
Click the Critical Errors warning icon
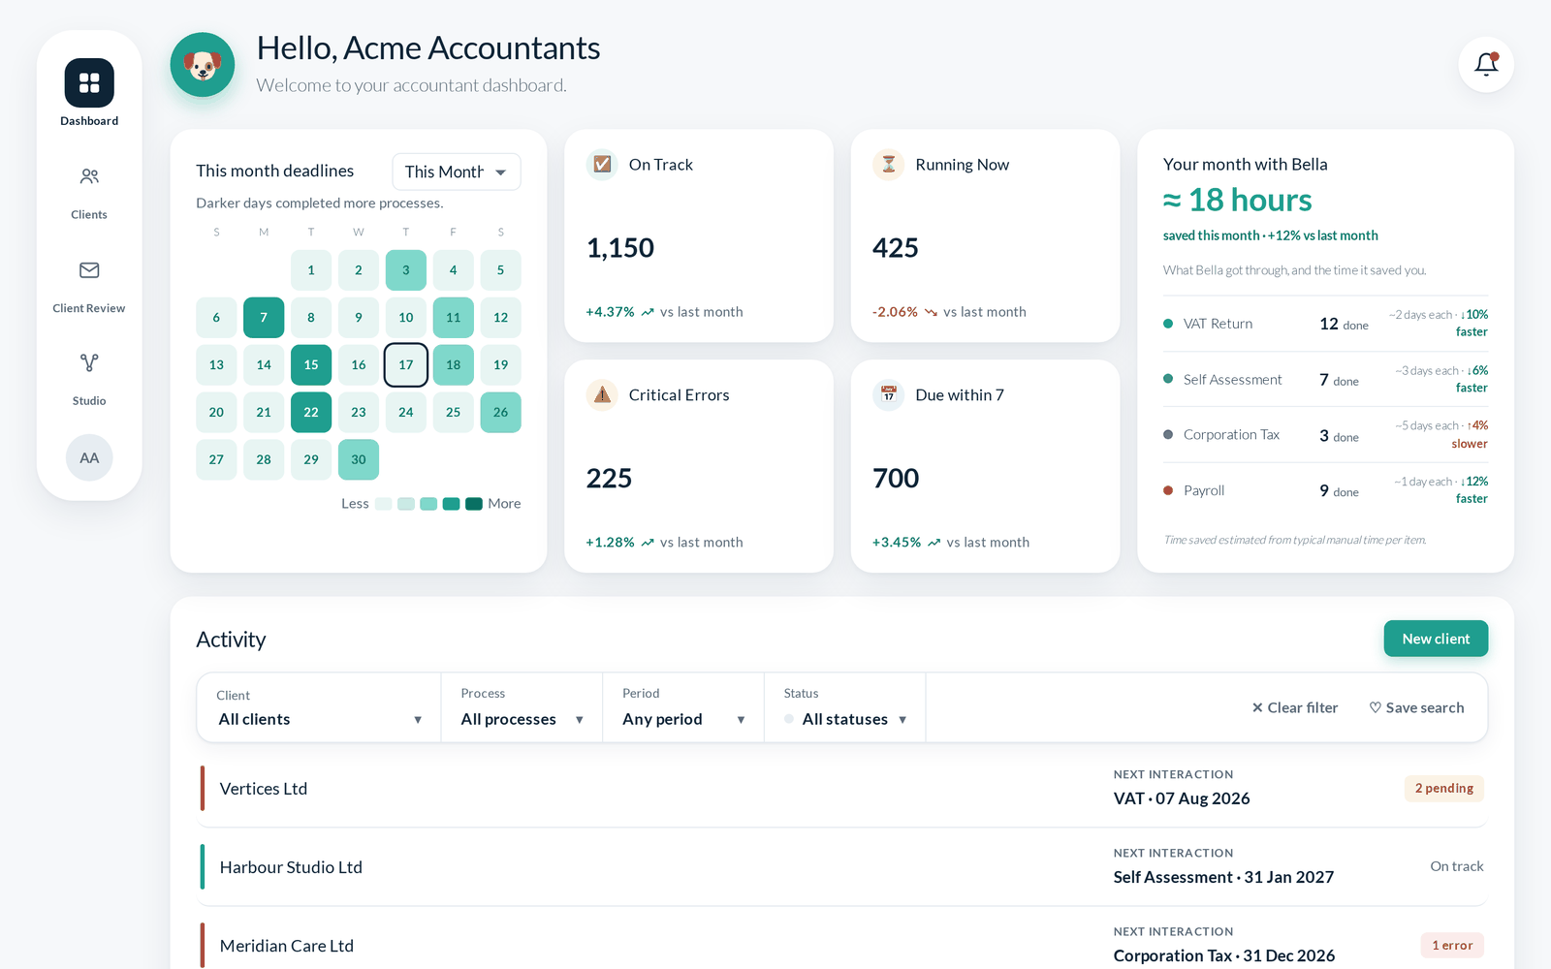602,395
